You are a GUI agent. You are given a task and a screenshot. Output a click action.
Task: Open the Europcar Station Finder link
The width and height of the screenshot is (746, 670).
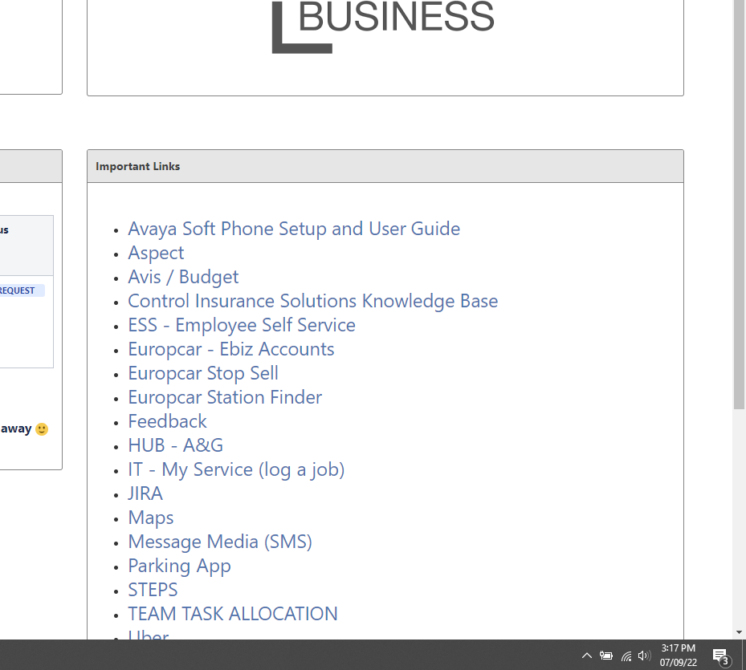point(225,397)
